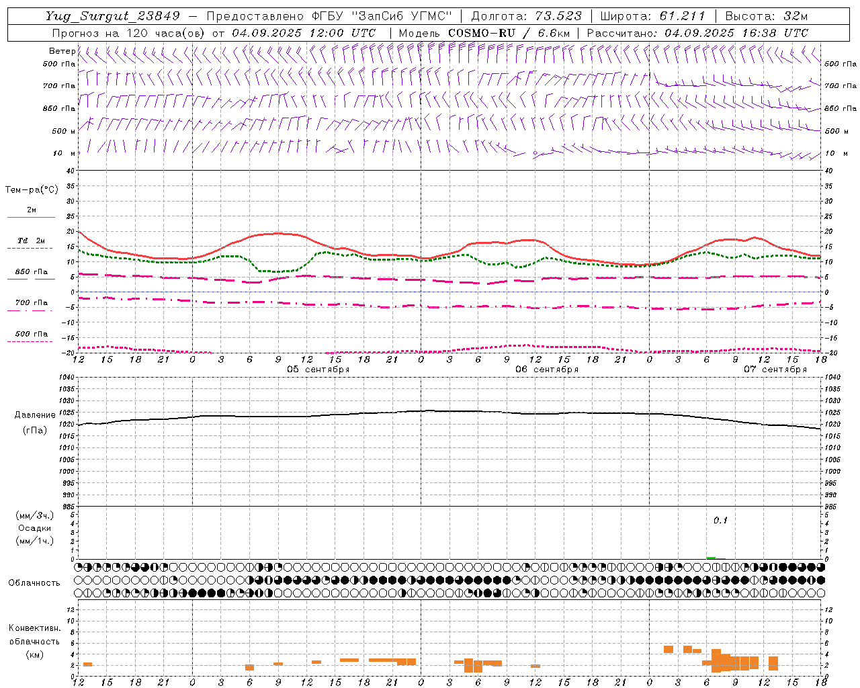Click the (мм/1ч.) precipitation unit label

pyautogui.click(x=35, y=541)
